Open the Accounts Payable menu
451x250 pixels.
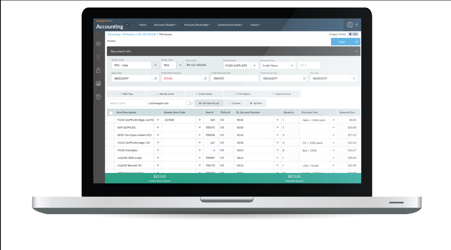coord(165,25)
